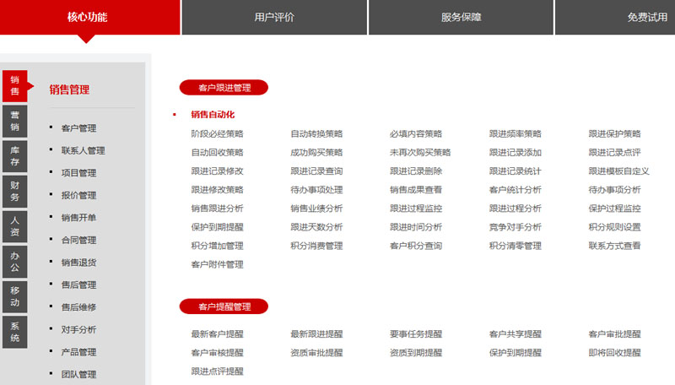Click 客户管理 in the sales menu
This screenshot has width=675, height=385.
coord(78,128)
